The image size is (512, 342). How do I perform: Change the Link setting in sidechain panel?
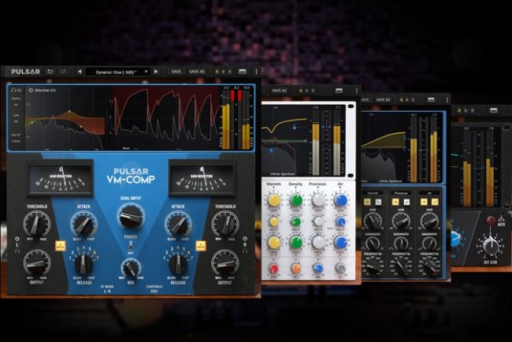[x=16, y=118]
